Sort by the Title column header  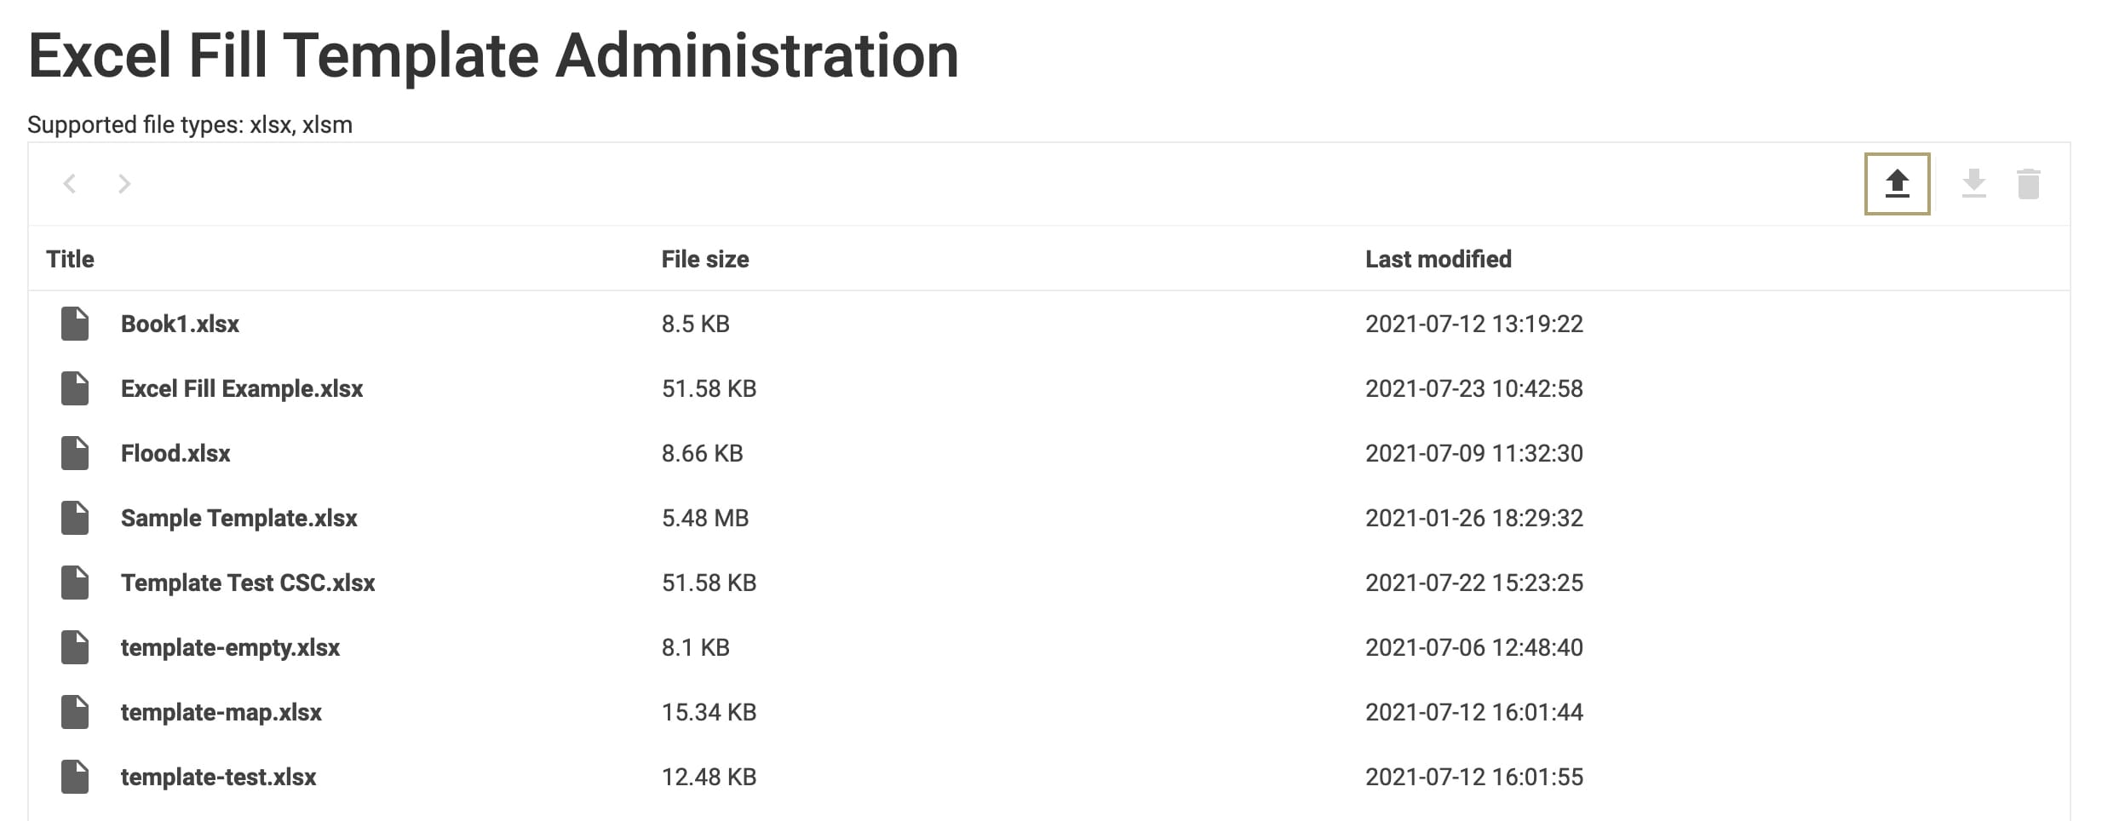click(x=70, y=259)
